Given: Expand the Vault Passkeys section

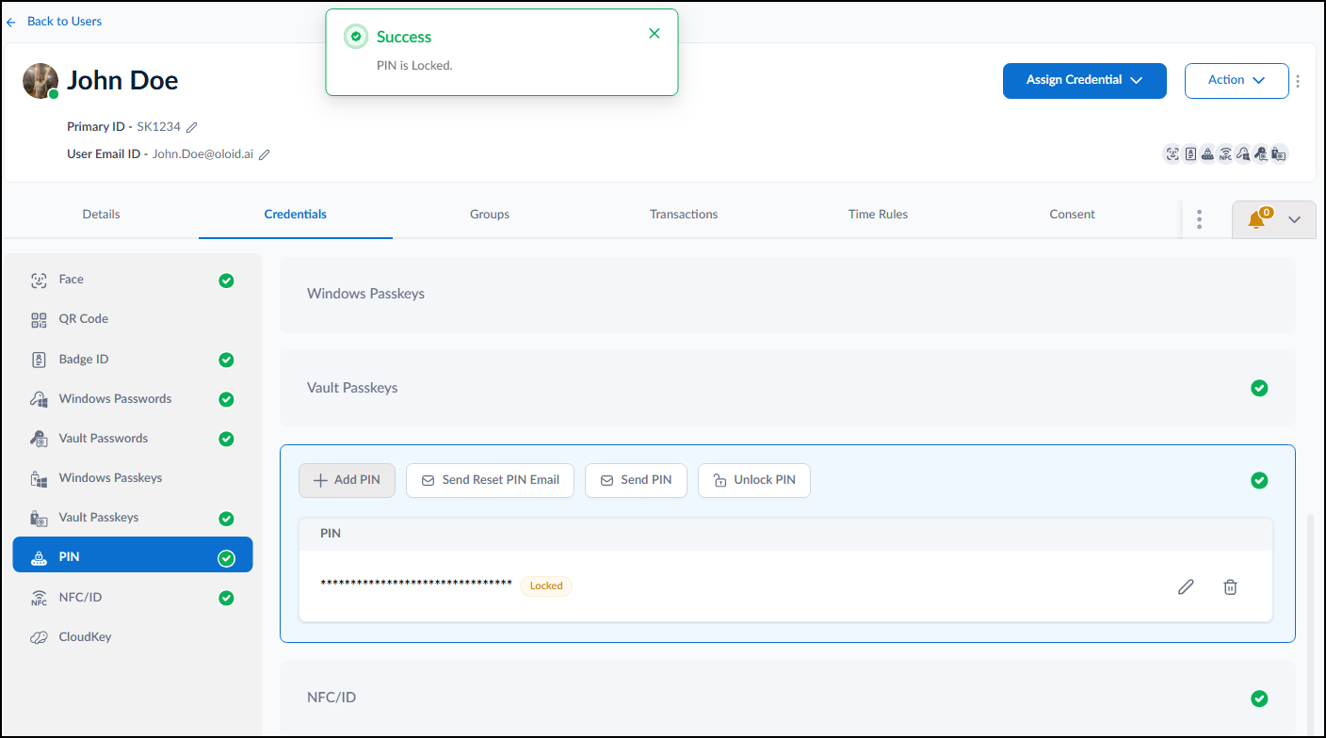Looking at the screenshot, I should click(787, 388).
